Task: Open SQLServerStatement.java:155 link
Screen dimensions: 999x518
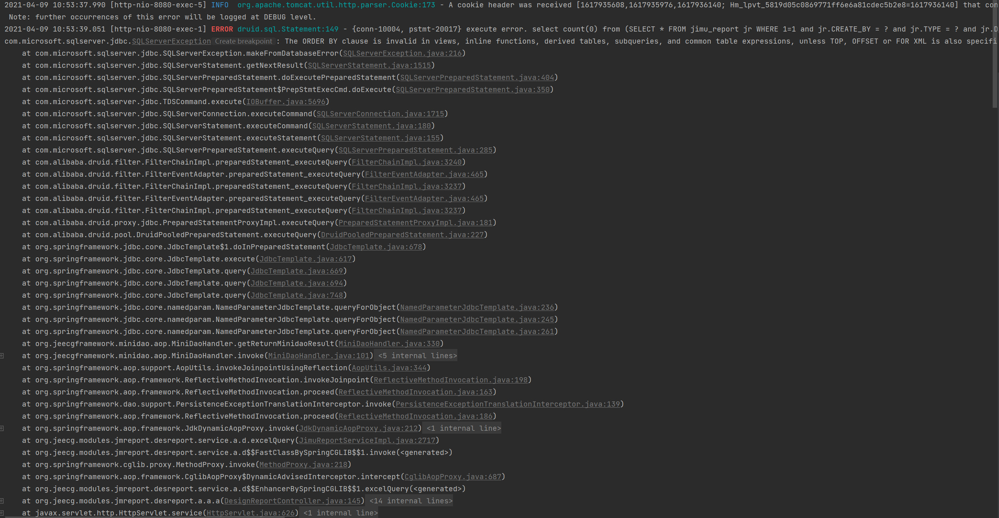Action: 380,138
